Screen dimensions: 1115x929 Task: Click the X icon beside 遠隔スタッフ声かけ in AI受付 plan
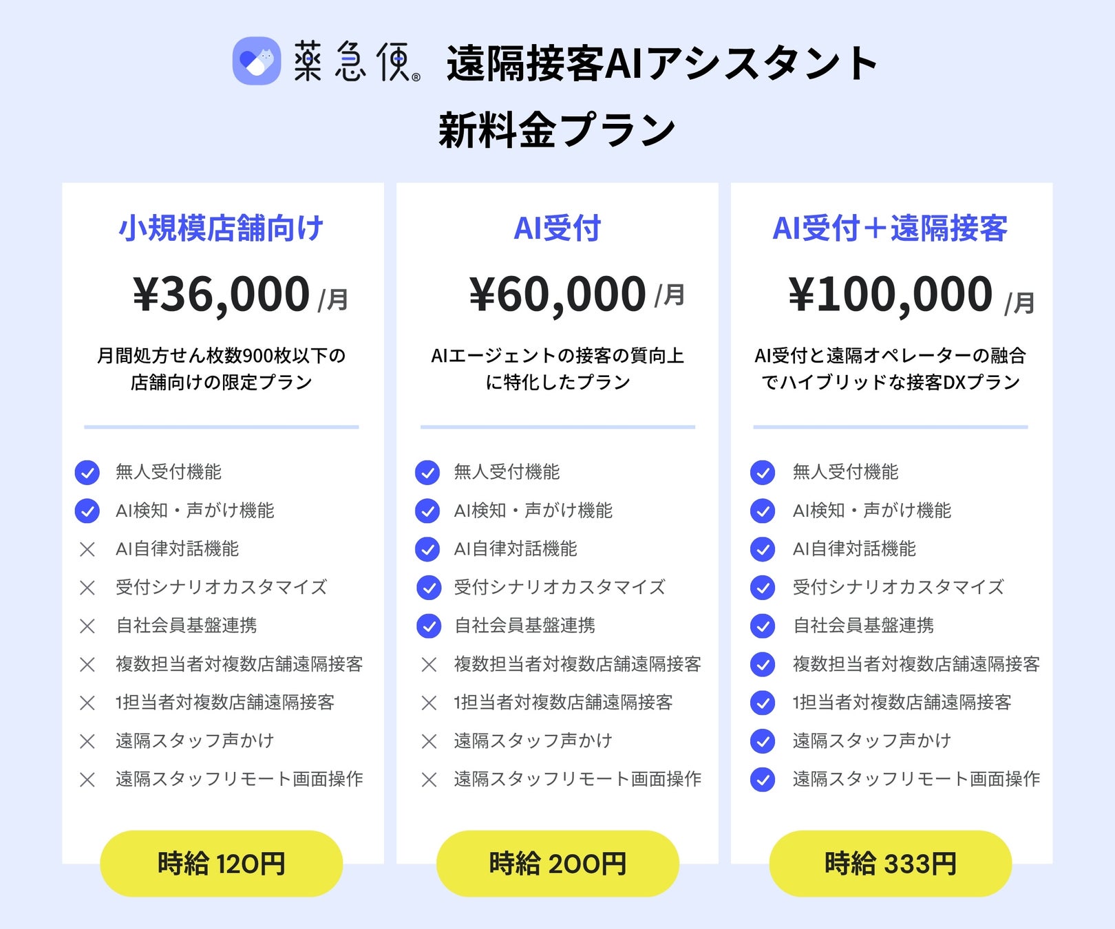429,741
